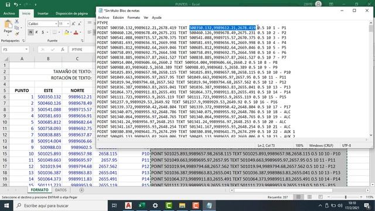Open Notepad Edición menu
The image size is (375, 211).
point(118,18)
